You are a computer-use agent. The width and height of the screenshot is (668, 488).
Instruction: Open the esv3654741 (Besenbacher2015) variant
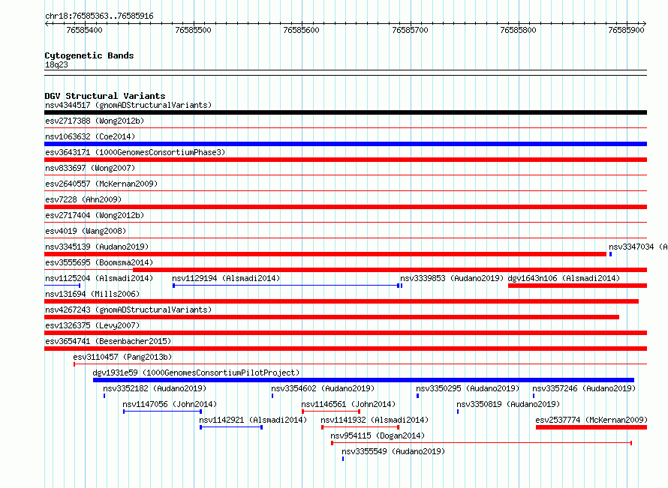[108, 341]
